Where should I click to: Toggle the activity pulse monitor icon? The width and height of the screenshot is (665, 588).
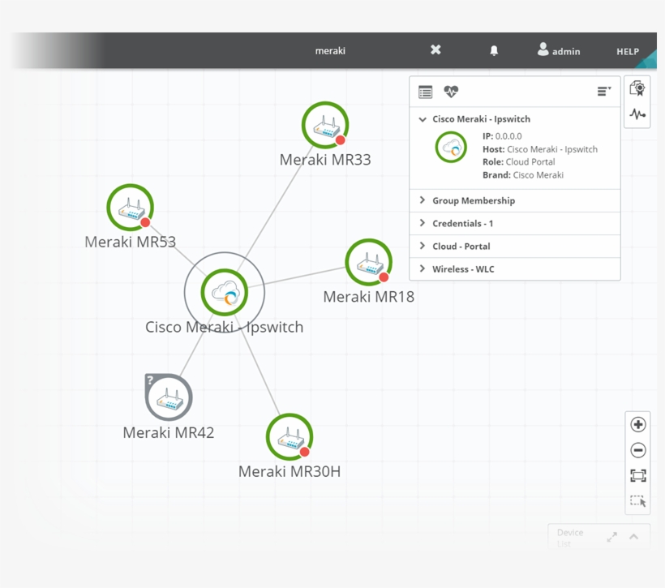pos(637,114)
